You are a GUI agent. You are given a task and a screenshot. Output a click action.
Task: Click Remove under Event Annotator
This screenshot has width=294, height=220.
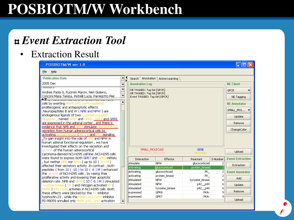239,191
